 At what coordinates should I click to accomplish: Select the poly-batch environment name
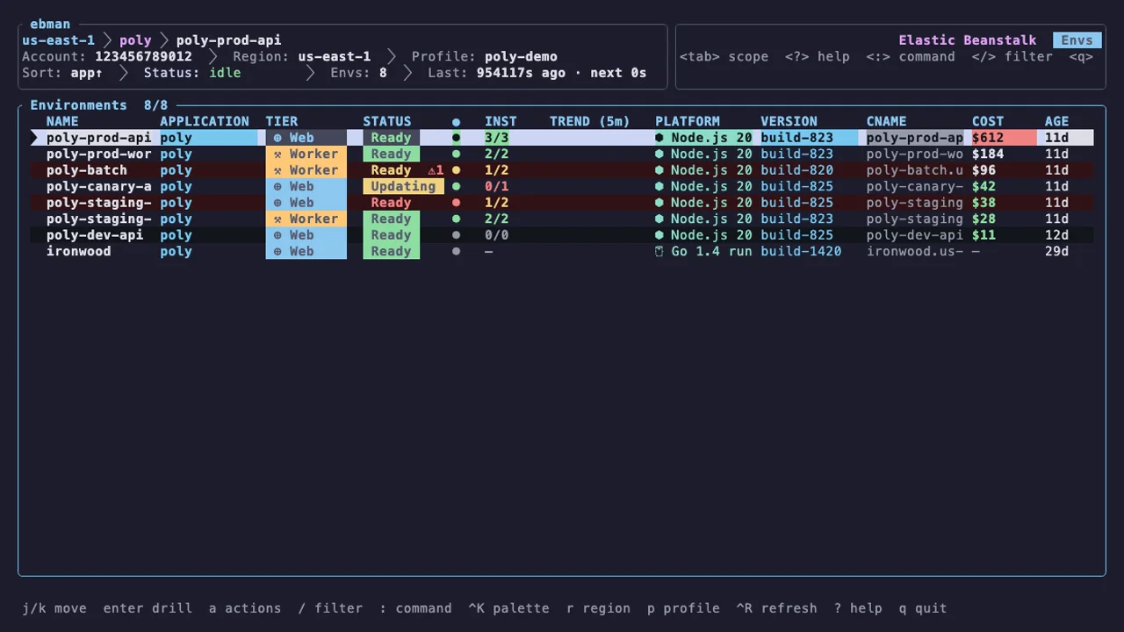tap(87, 170)
